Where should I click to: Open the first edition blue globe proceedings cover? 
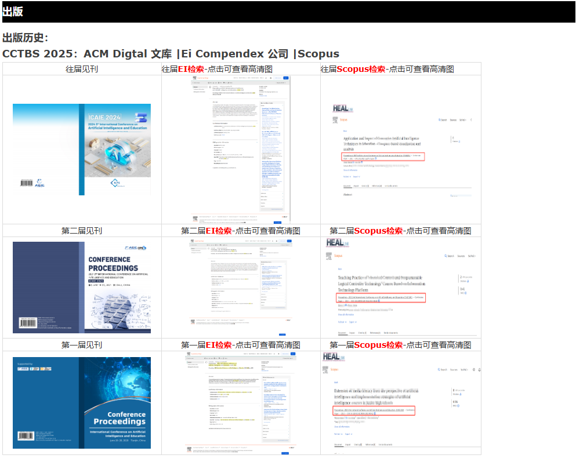(82, 402)
